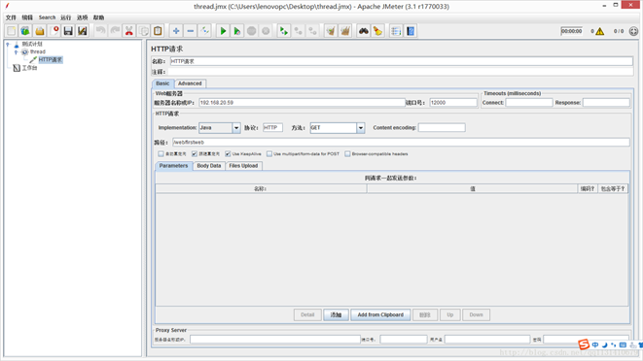
Task: Click the Paste clipboard toolbar icon
Action: pos(158,31)
